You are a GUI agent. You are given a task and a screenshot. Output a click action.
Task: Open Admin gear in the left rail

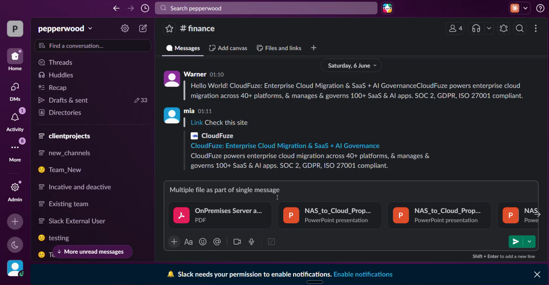click(x=15, y=192)
